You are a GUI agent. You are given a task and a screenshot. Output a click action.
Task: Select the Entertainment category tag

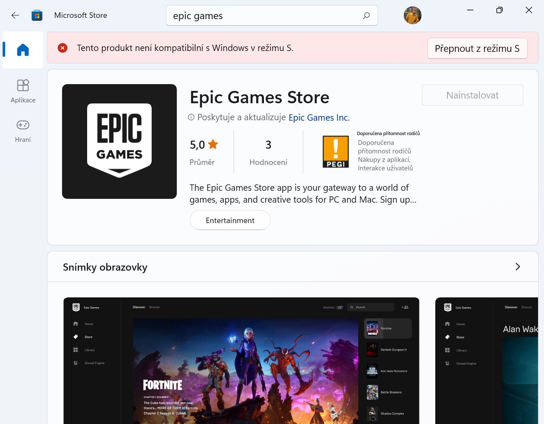coord(230,220)
